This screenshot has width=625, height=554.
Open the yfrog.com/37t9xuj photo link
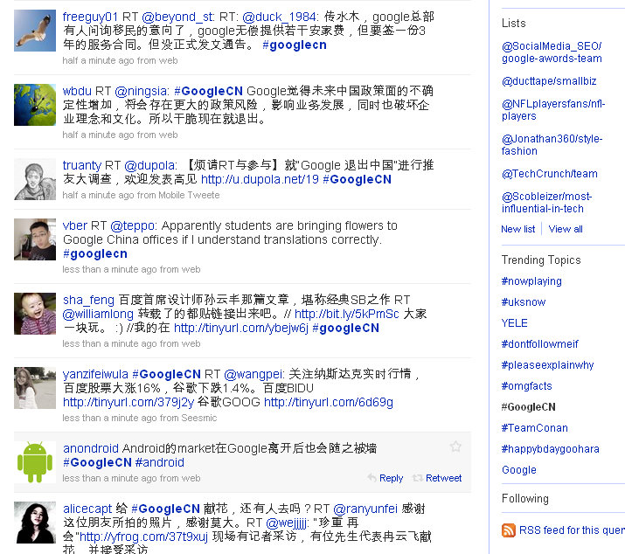tap(144, 537)
